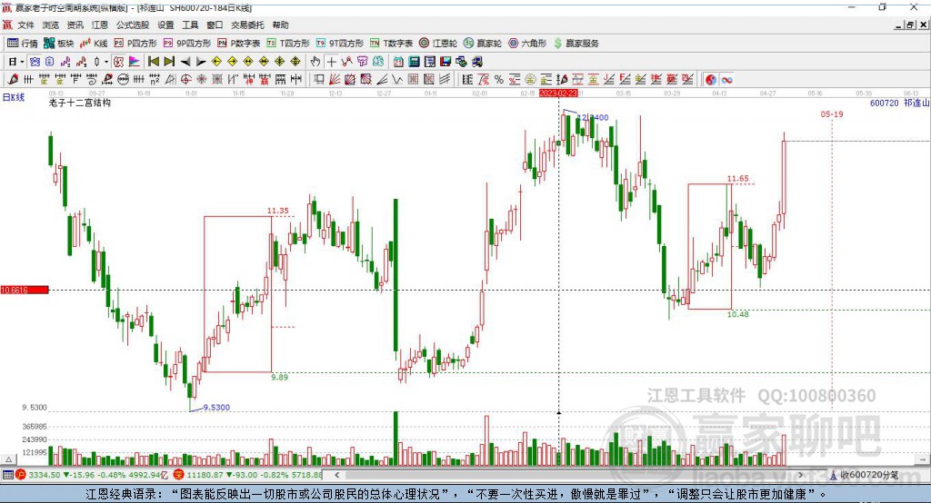The image size is (931, 503).
Task: Open the 公式选股 menu
Action: click(x=133, y=25)
